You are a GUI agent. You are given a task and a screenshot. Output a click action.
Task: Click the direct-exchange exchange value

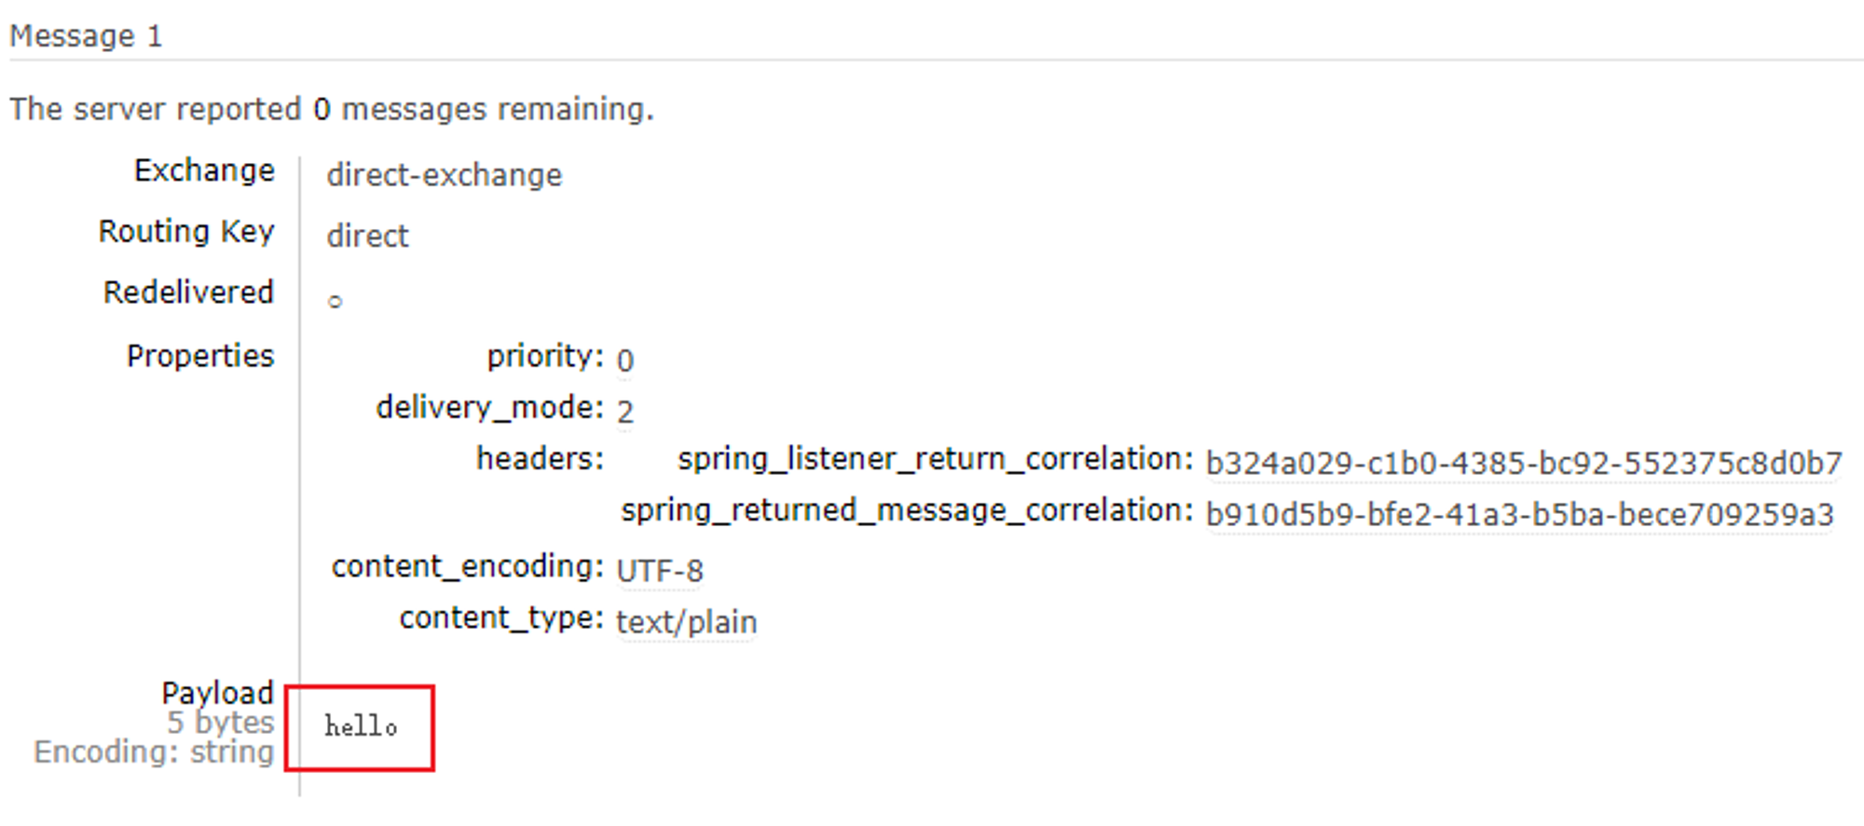445,175
